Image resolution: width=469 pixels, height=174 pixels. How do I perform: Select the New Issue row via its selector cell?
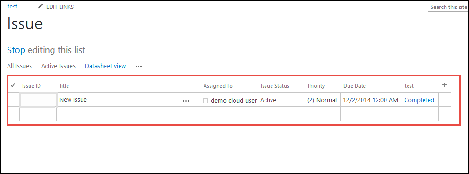coord(14,100)
